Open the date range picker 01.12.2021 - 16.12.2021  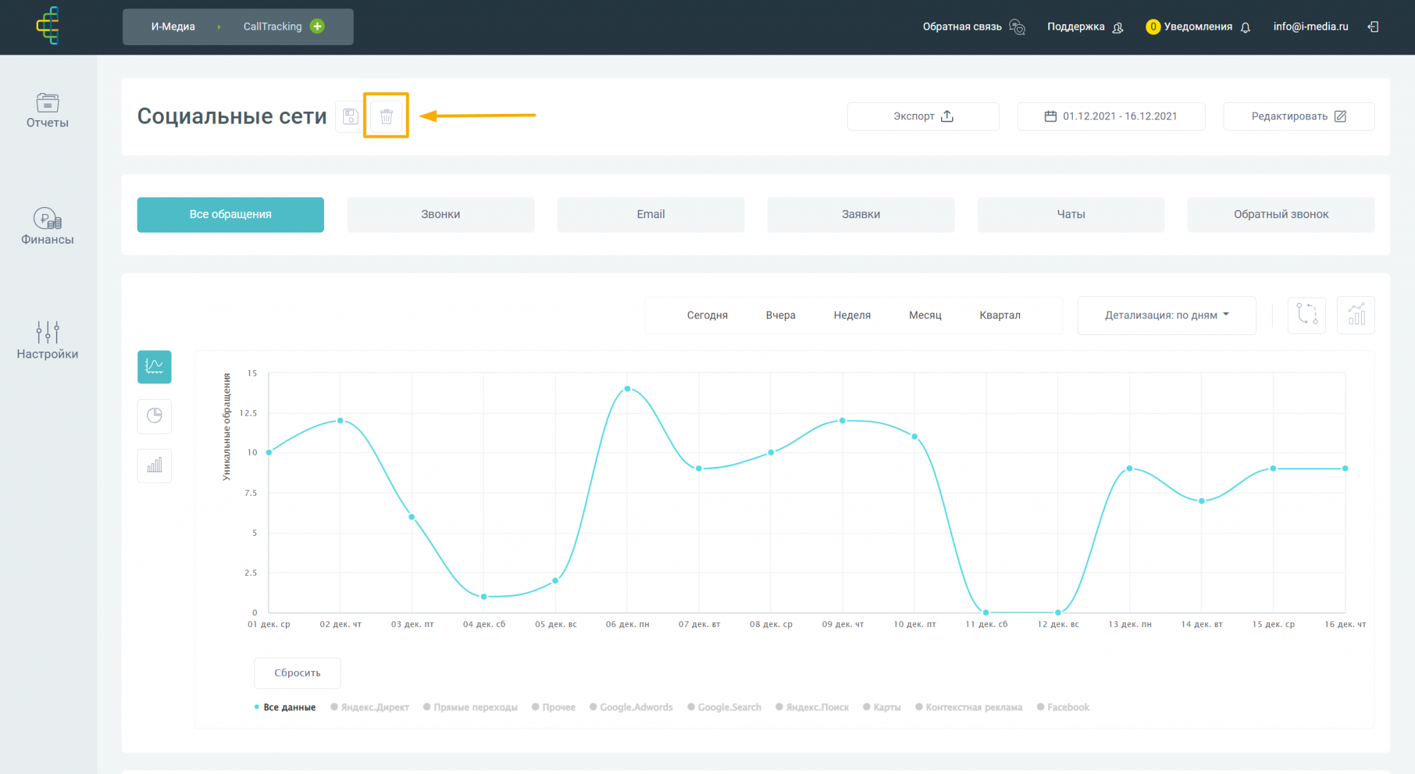(x=1110, y=116)
